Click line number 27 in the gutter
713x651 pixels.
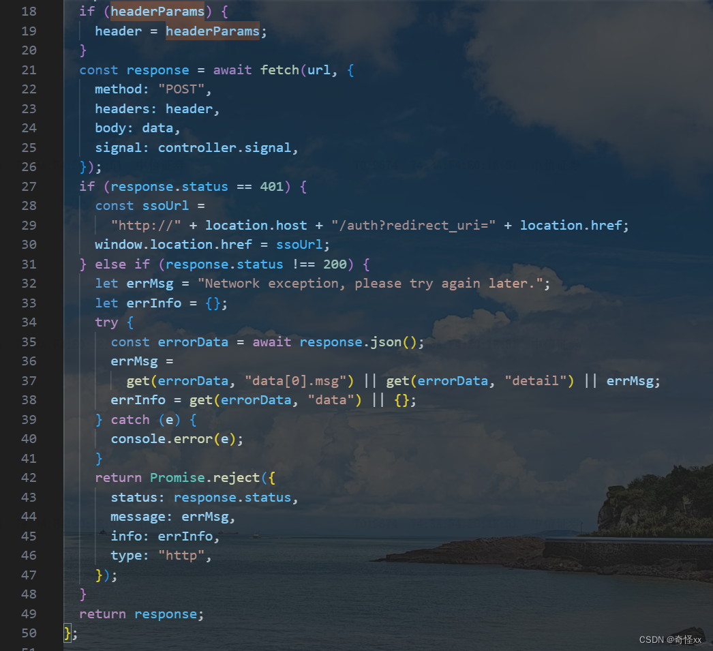point(29,186)
